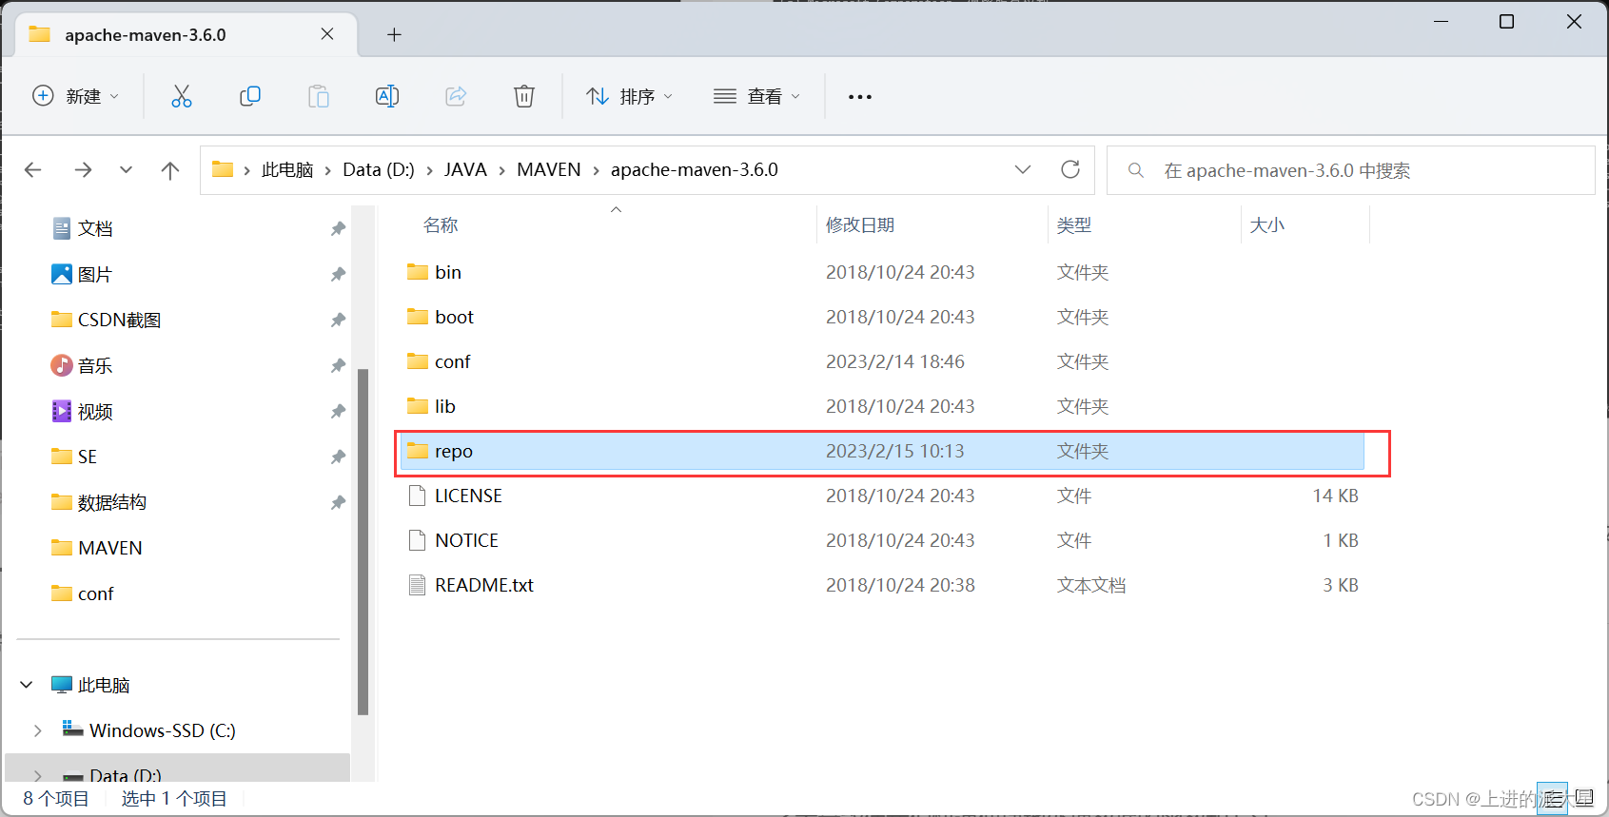Go up one folder level arrow
1609x817 pixels.
170,170
